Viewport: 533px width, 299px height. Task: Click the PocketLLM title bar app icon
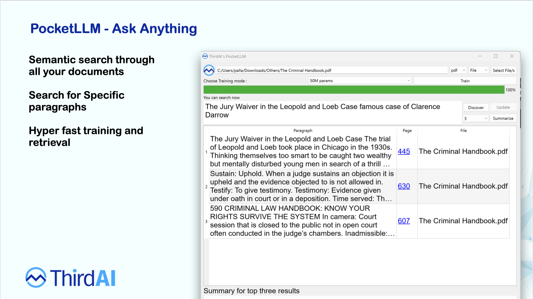click(205, 56)
